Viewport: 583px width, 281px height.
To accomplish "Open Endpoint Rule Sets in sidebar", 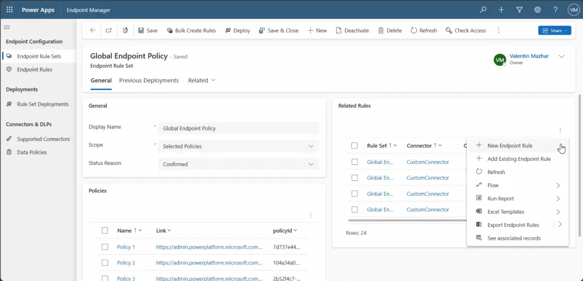I will pyautogui.click(x=39, y=56).
